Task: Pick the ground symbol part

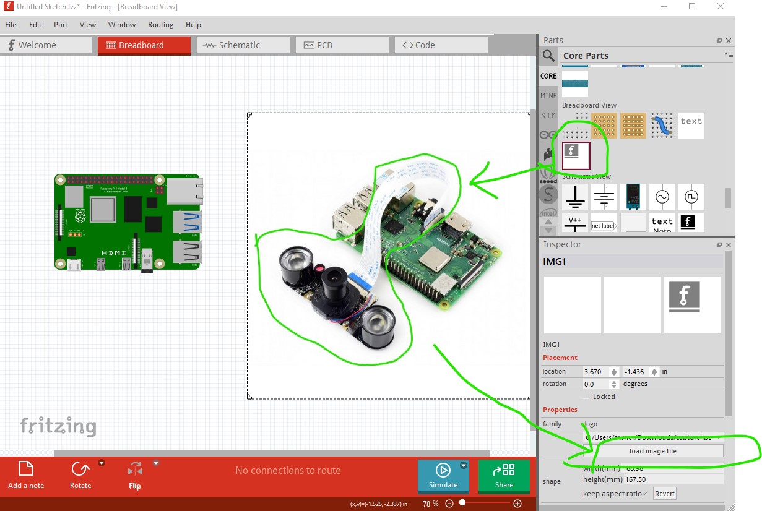Action: 575,197
